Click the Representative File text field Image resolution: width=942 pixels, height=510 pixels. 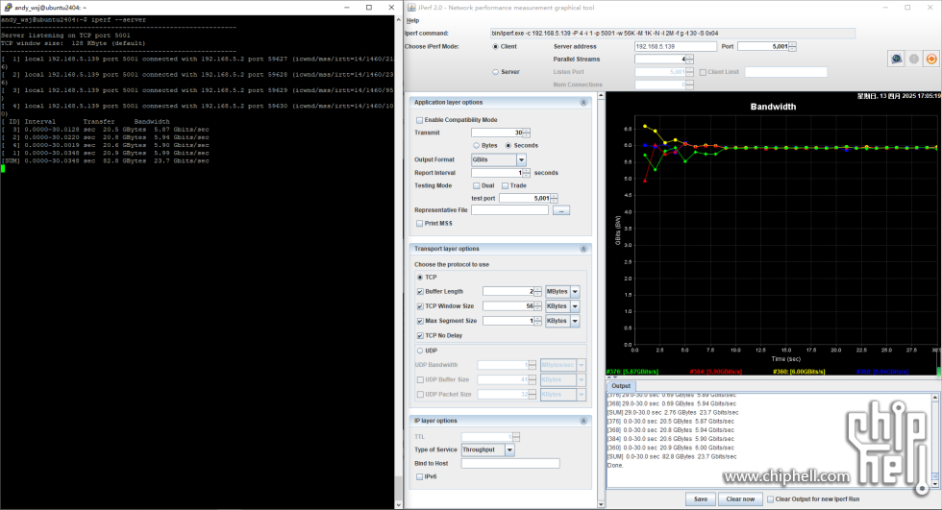pyautogui.click(x=510, y=210)
